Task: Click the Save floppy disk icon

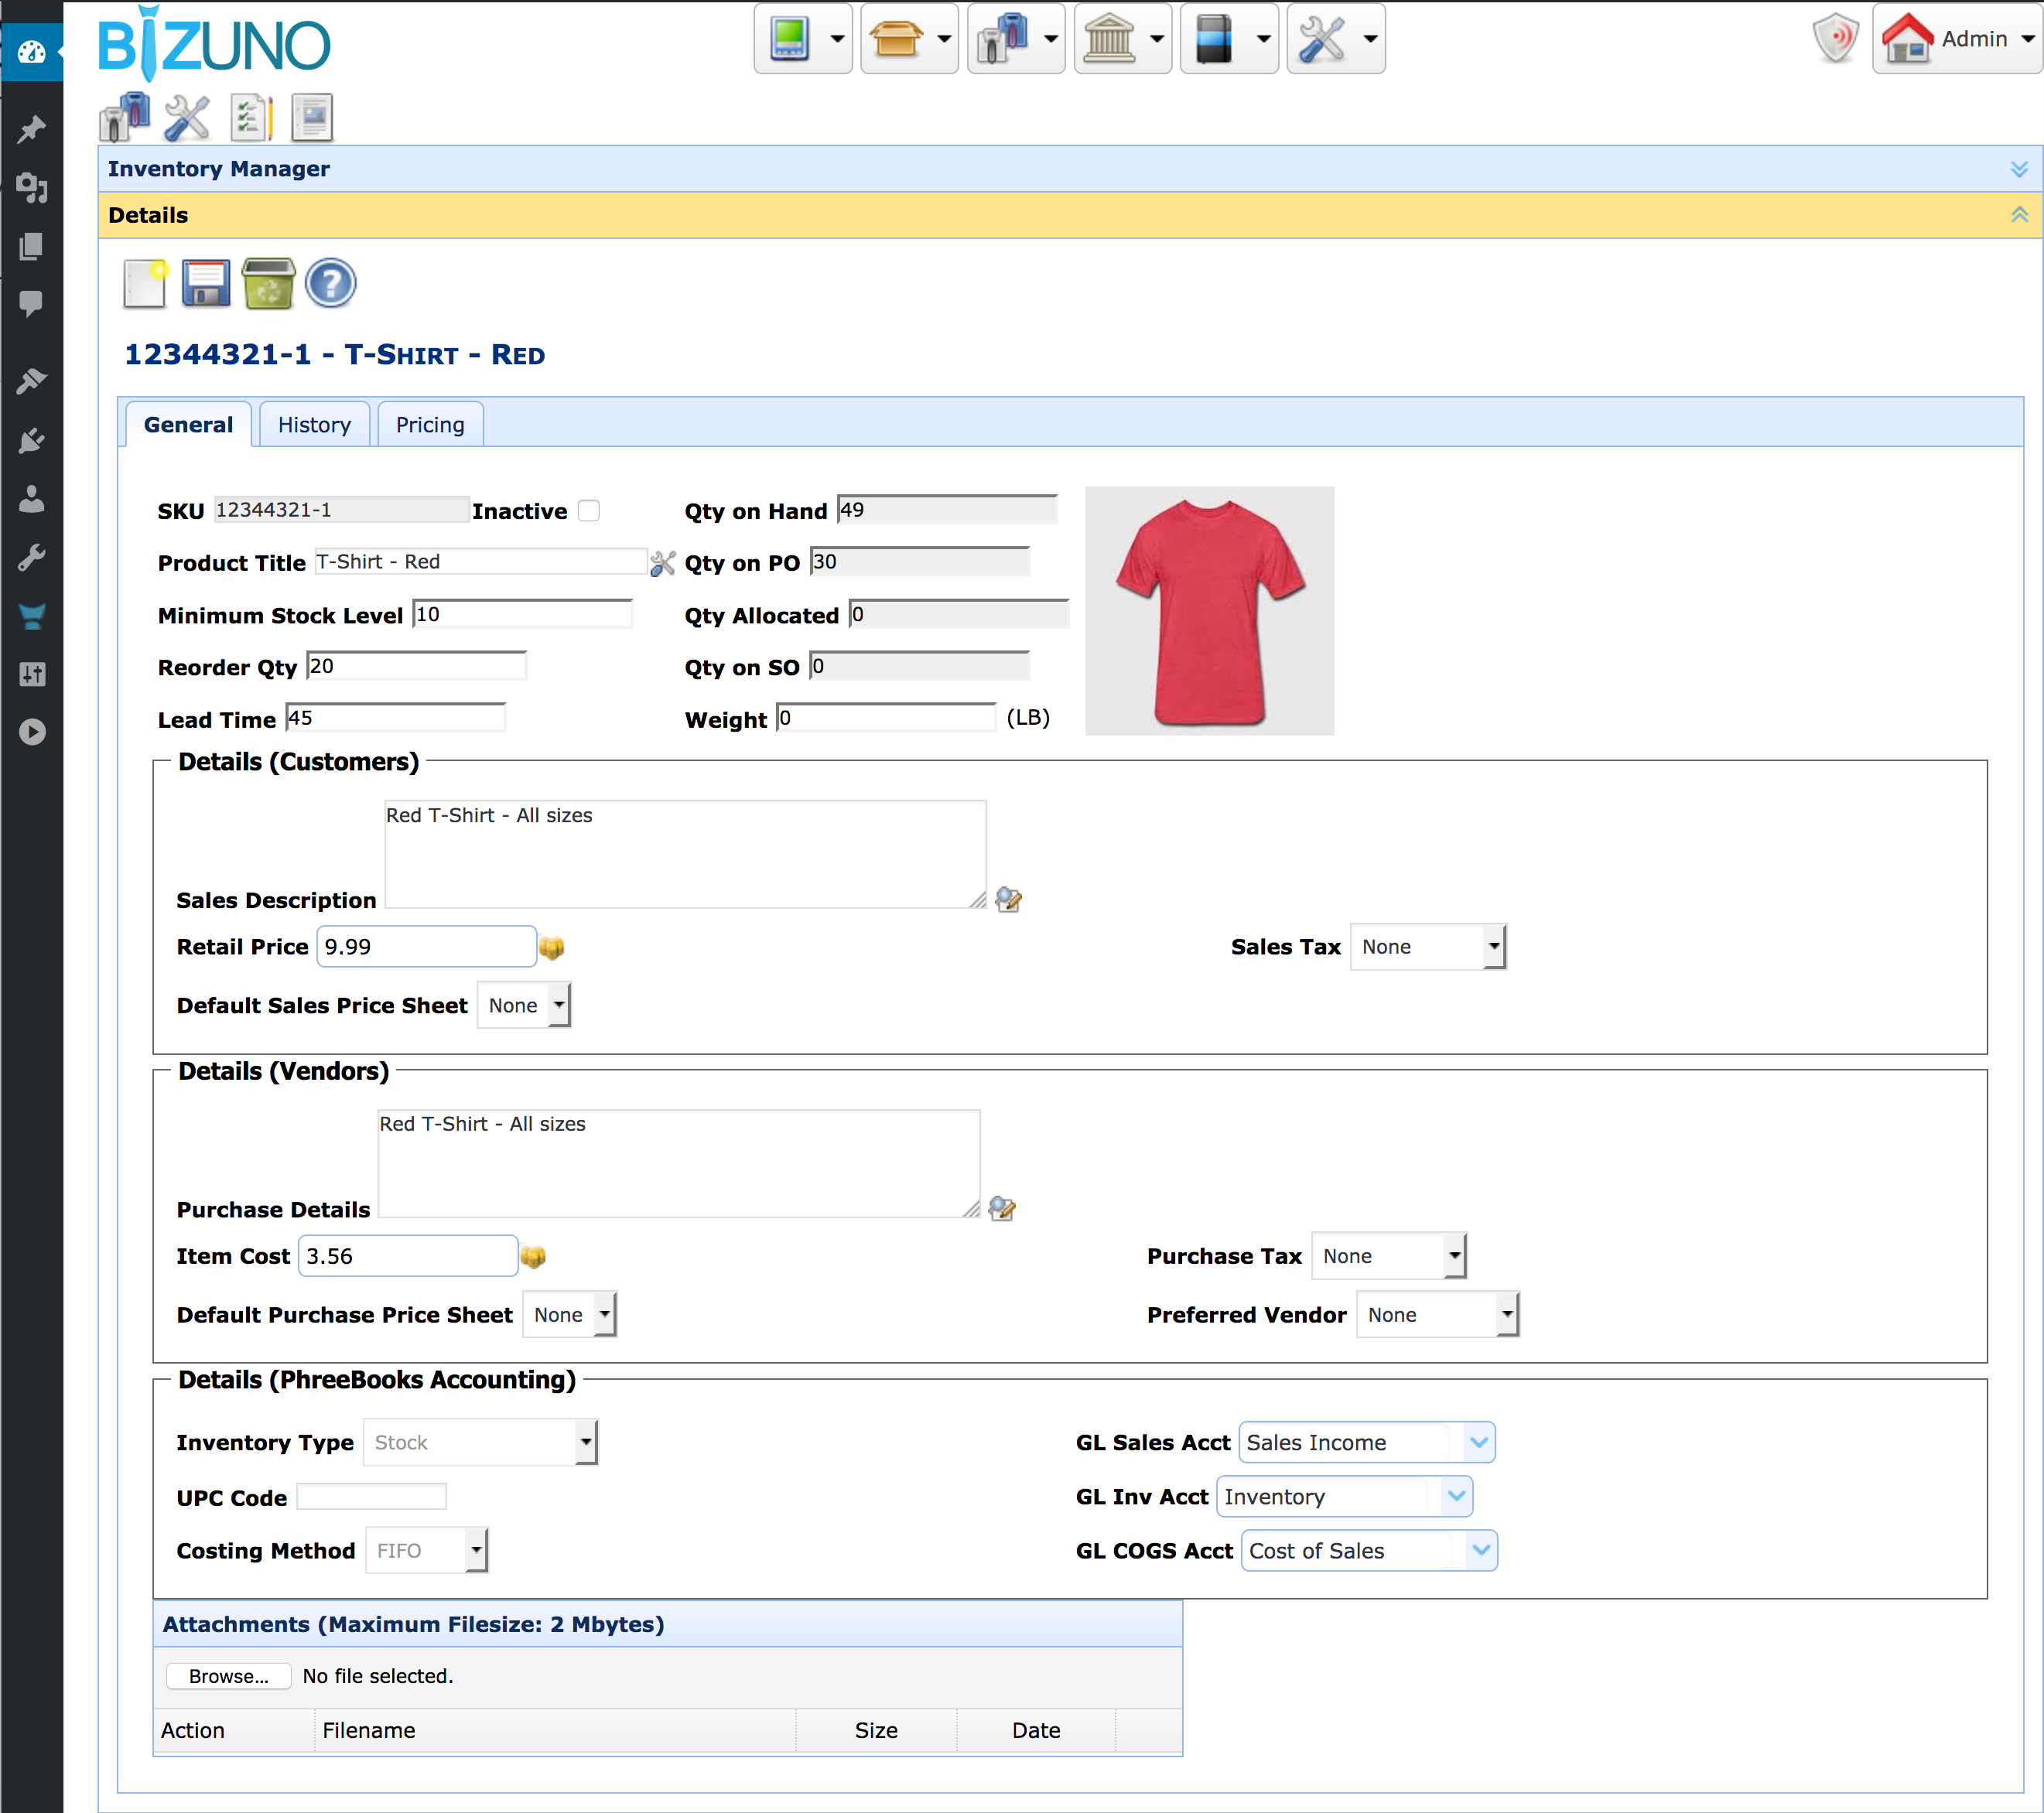Action: click(x=206, y=283)
